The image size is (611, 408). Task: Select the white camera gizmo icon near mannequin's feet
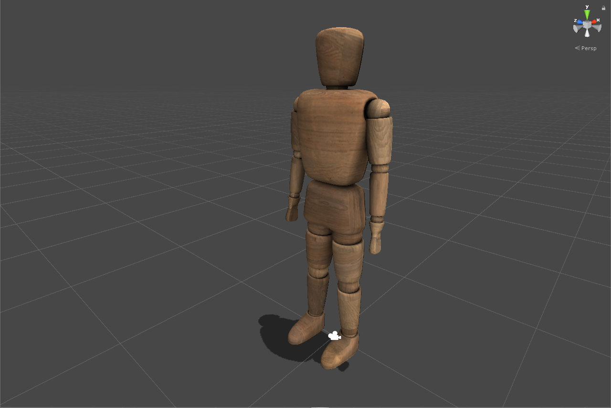[x=334, y=336]
